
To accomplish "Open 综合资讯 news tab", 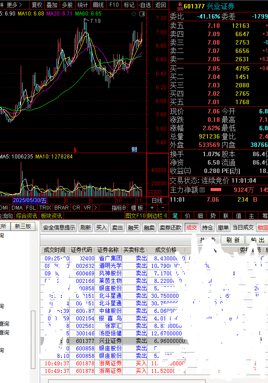I will (x=26, y=216).
